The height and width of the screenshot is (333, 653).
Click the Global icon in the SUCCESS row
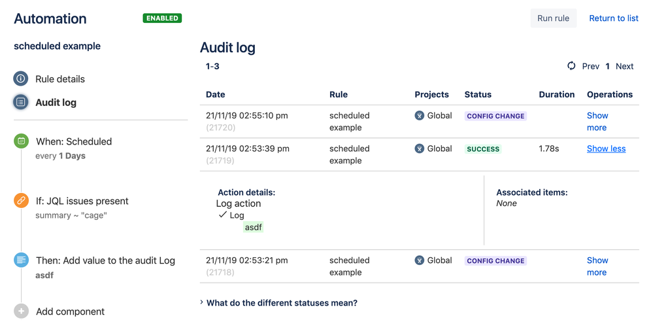[x=420, y=149]
